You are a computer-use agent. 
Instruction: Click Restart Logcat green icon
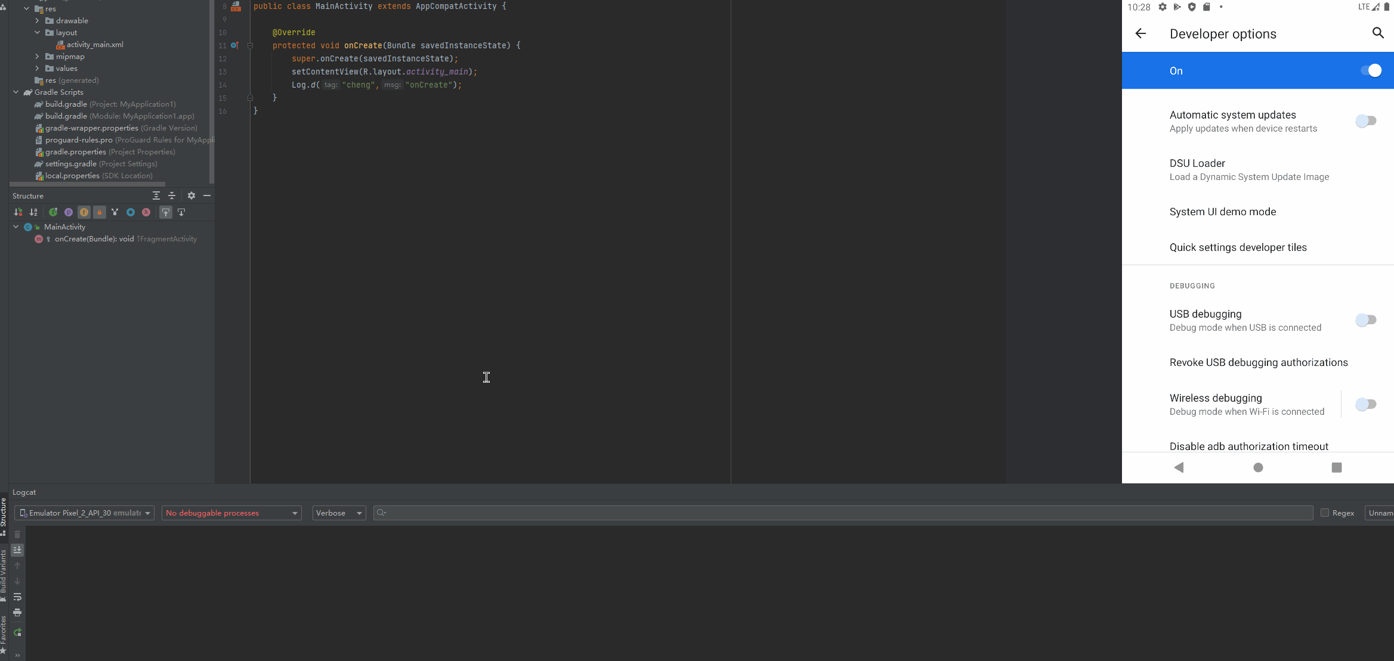click(17, 632)
